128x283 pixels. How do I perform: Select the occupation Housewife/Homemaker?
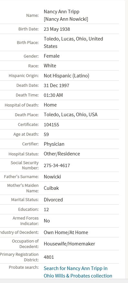tap(69, 243)
